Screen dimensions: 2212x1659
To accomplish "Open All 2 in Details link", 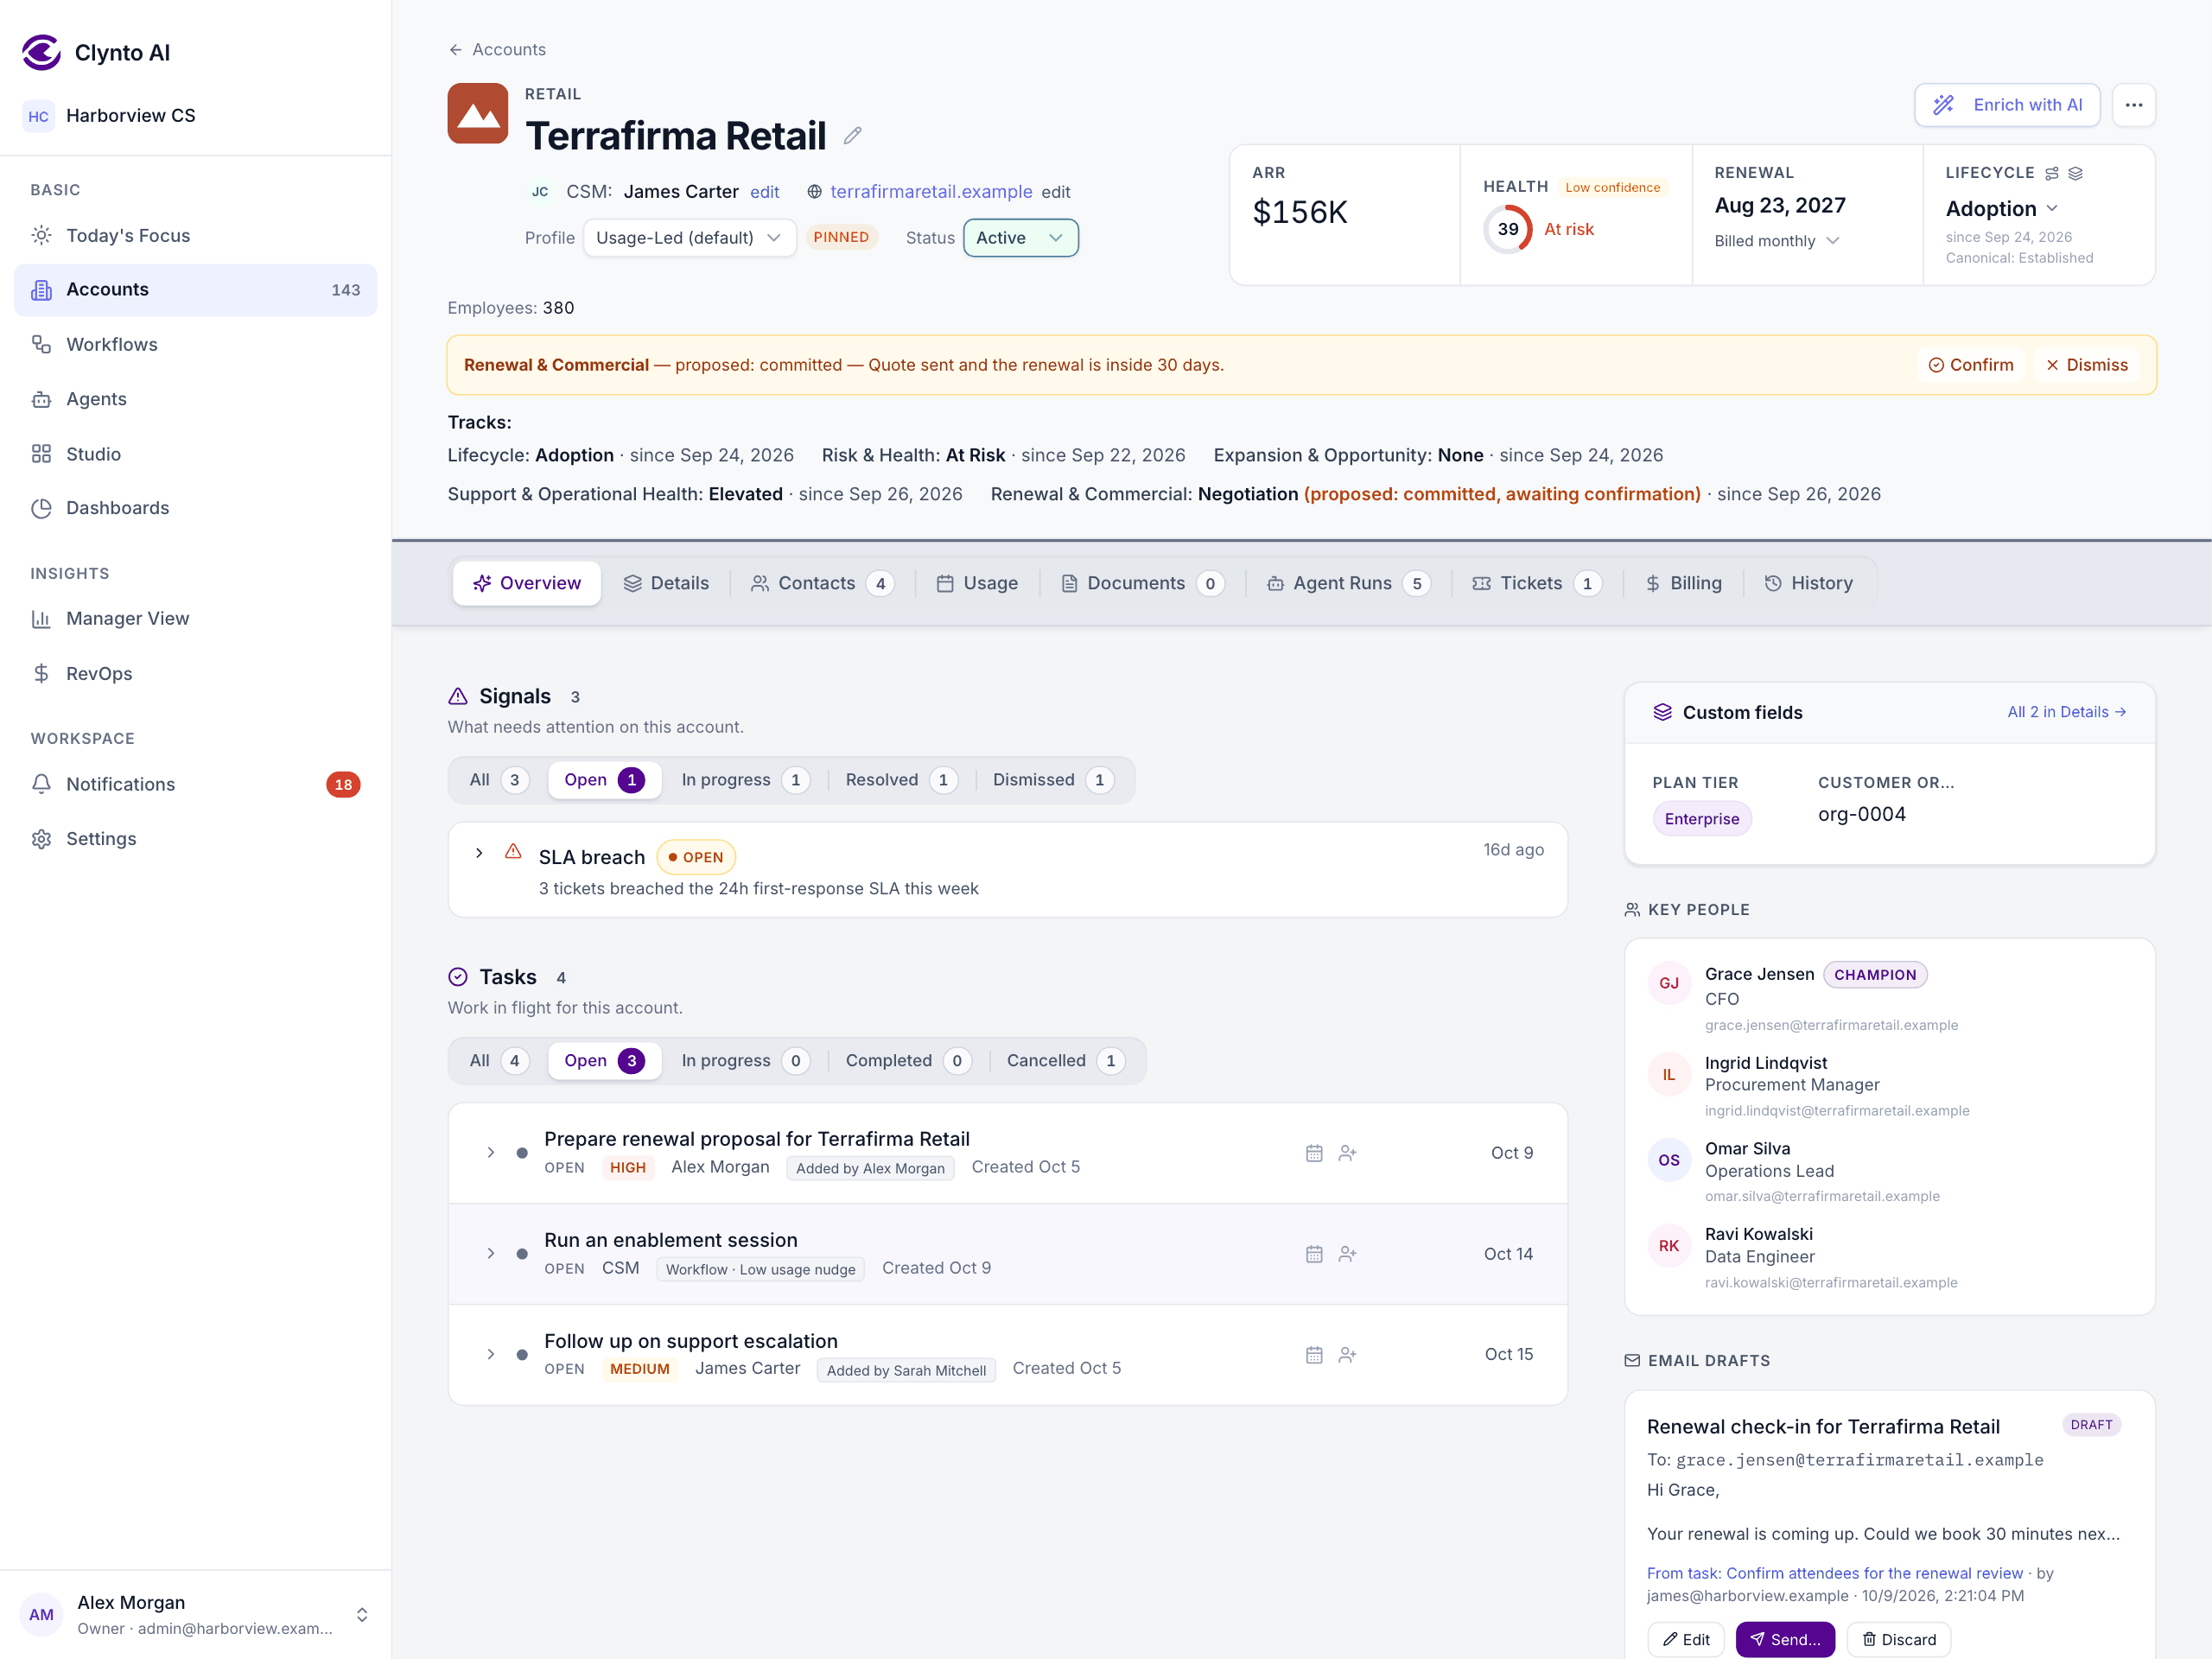I will coord(2067,712).
